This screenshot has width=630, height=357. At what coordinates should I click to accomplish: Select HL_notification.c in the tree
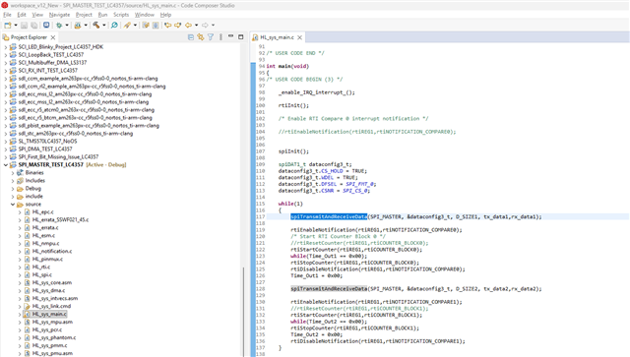[x=52, y=252]
